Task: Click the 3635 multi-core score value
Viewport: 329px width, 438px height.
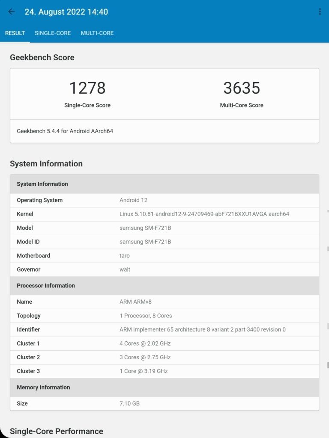Action: click(242, 88)
